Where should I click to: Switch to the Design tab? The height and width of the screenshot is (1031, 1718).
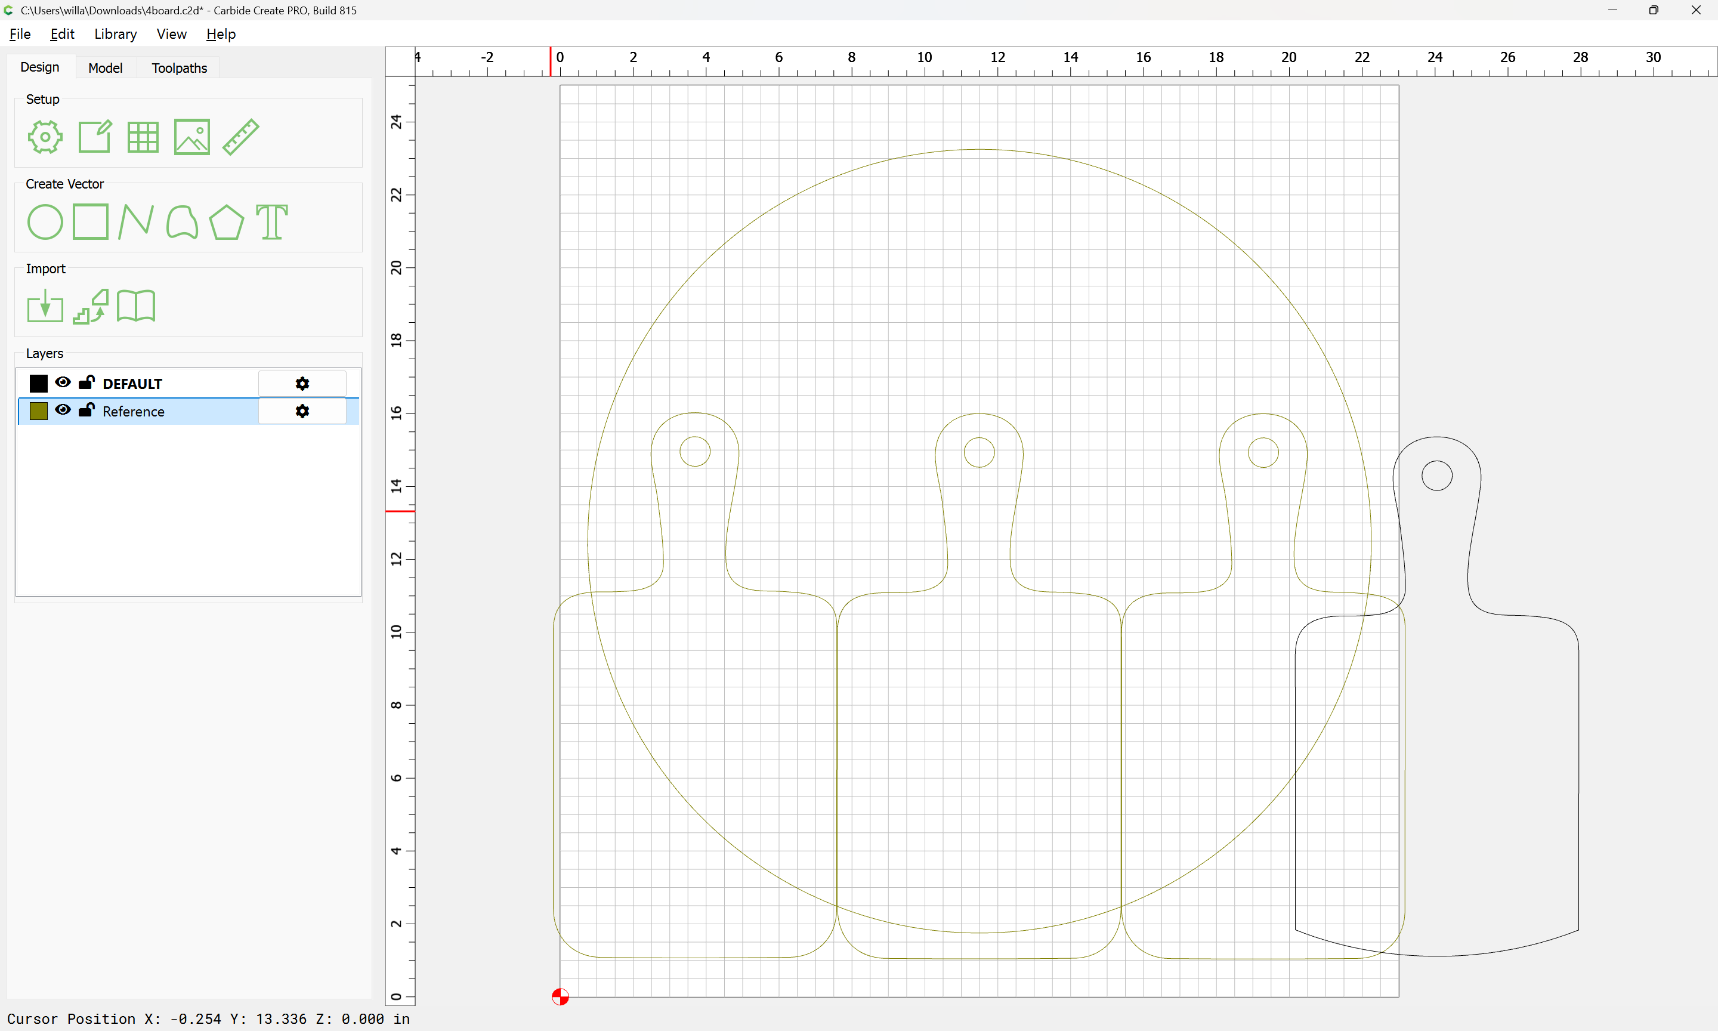(x=39, y=67)
